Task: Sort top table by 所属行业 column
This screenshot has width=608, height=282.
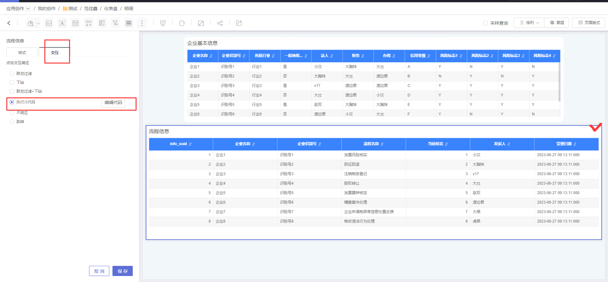Action: (x=273, y=56)
